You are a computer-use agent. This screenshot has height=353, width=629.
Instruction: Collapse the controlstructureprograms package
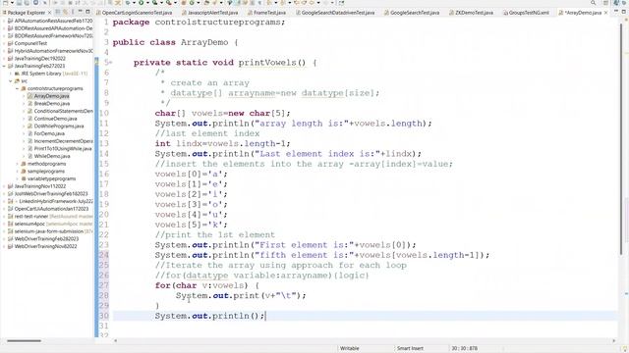click(18, 88)
